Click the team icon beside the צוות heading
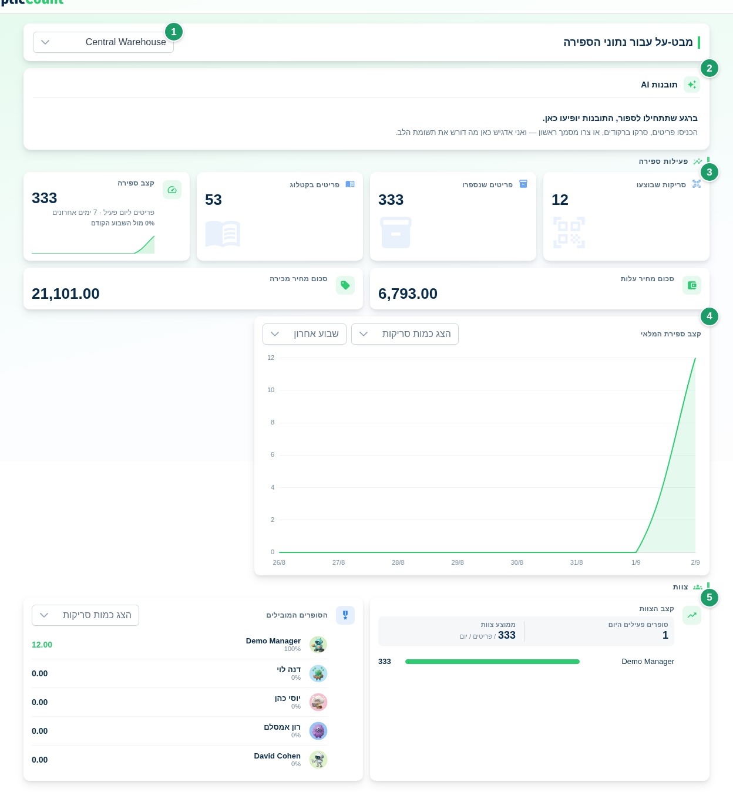The height and width of the screenshot is (799, 733). point(697,587)
